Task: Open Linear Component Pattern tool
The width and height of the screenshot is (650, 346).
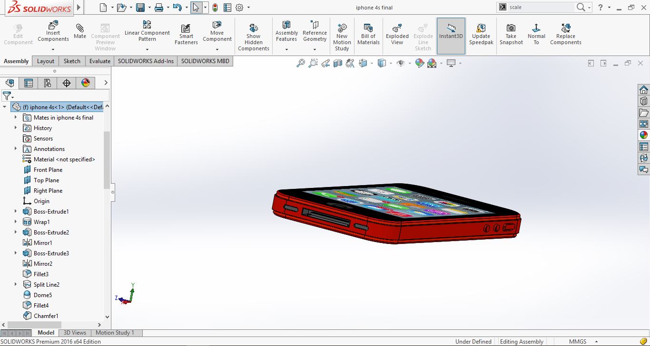Action: tap(147, 31)
